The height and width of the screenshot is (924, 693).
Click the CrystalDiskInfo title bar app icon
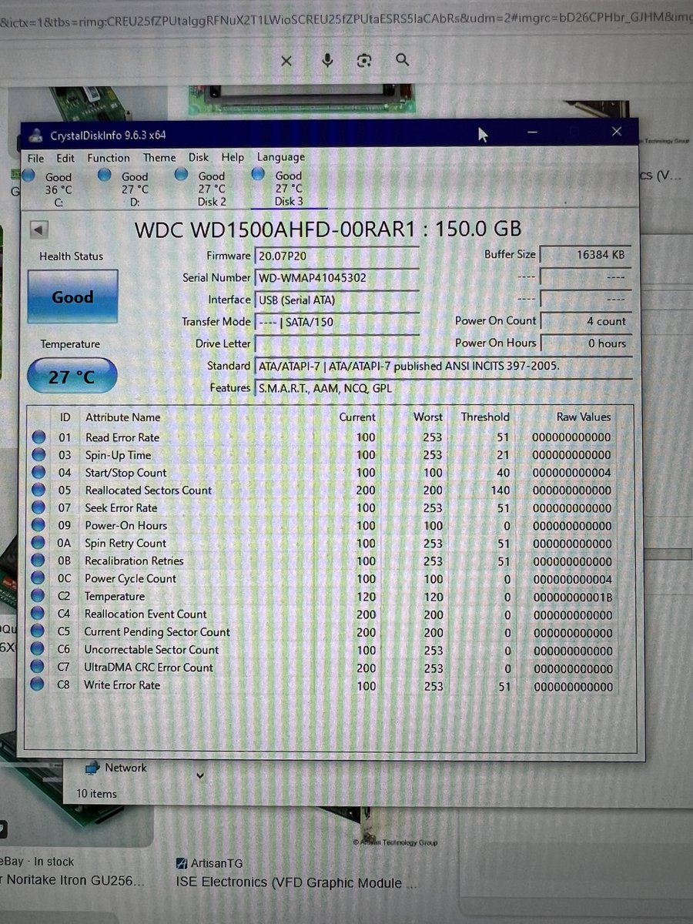pos(36,136)
